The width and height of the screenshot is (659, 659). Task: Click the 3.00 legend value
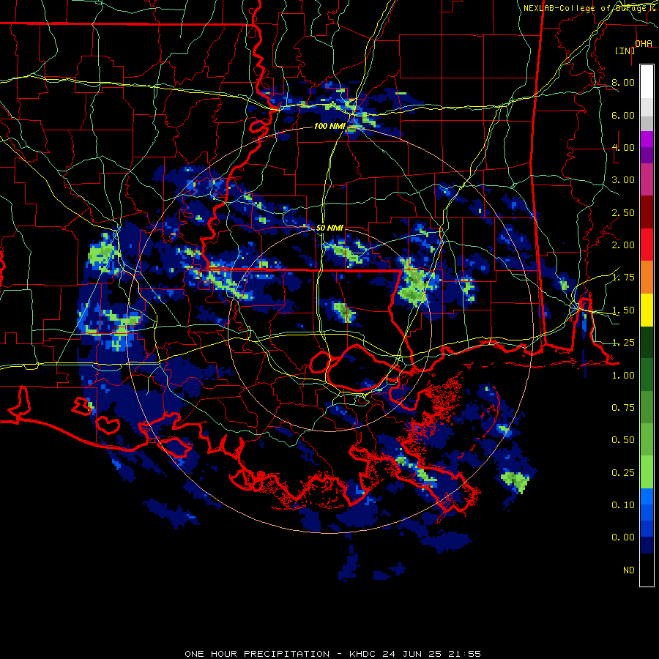[x=623, y=180]
